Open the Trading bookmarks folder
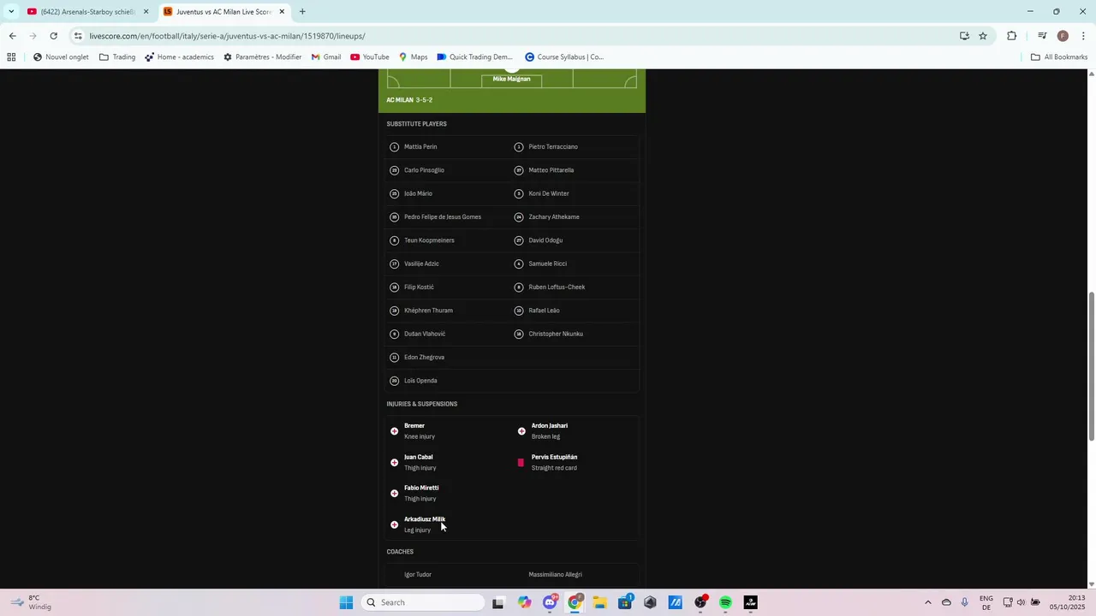1096x616 pixels. pos(117,57)
